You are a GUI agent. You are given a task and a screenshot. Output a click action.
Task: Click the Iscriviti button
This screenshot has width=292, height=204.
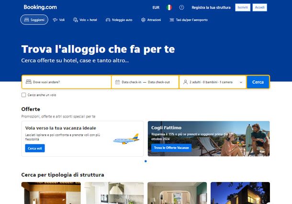point(243,8)
